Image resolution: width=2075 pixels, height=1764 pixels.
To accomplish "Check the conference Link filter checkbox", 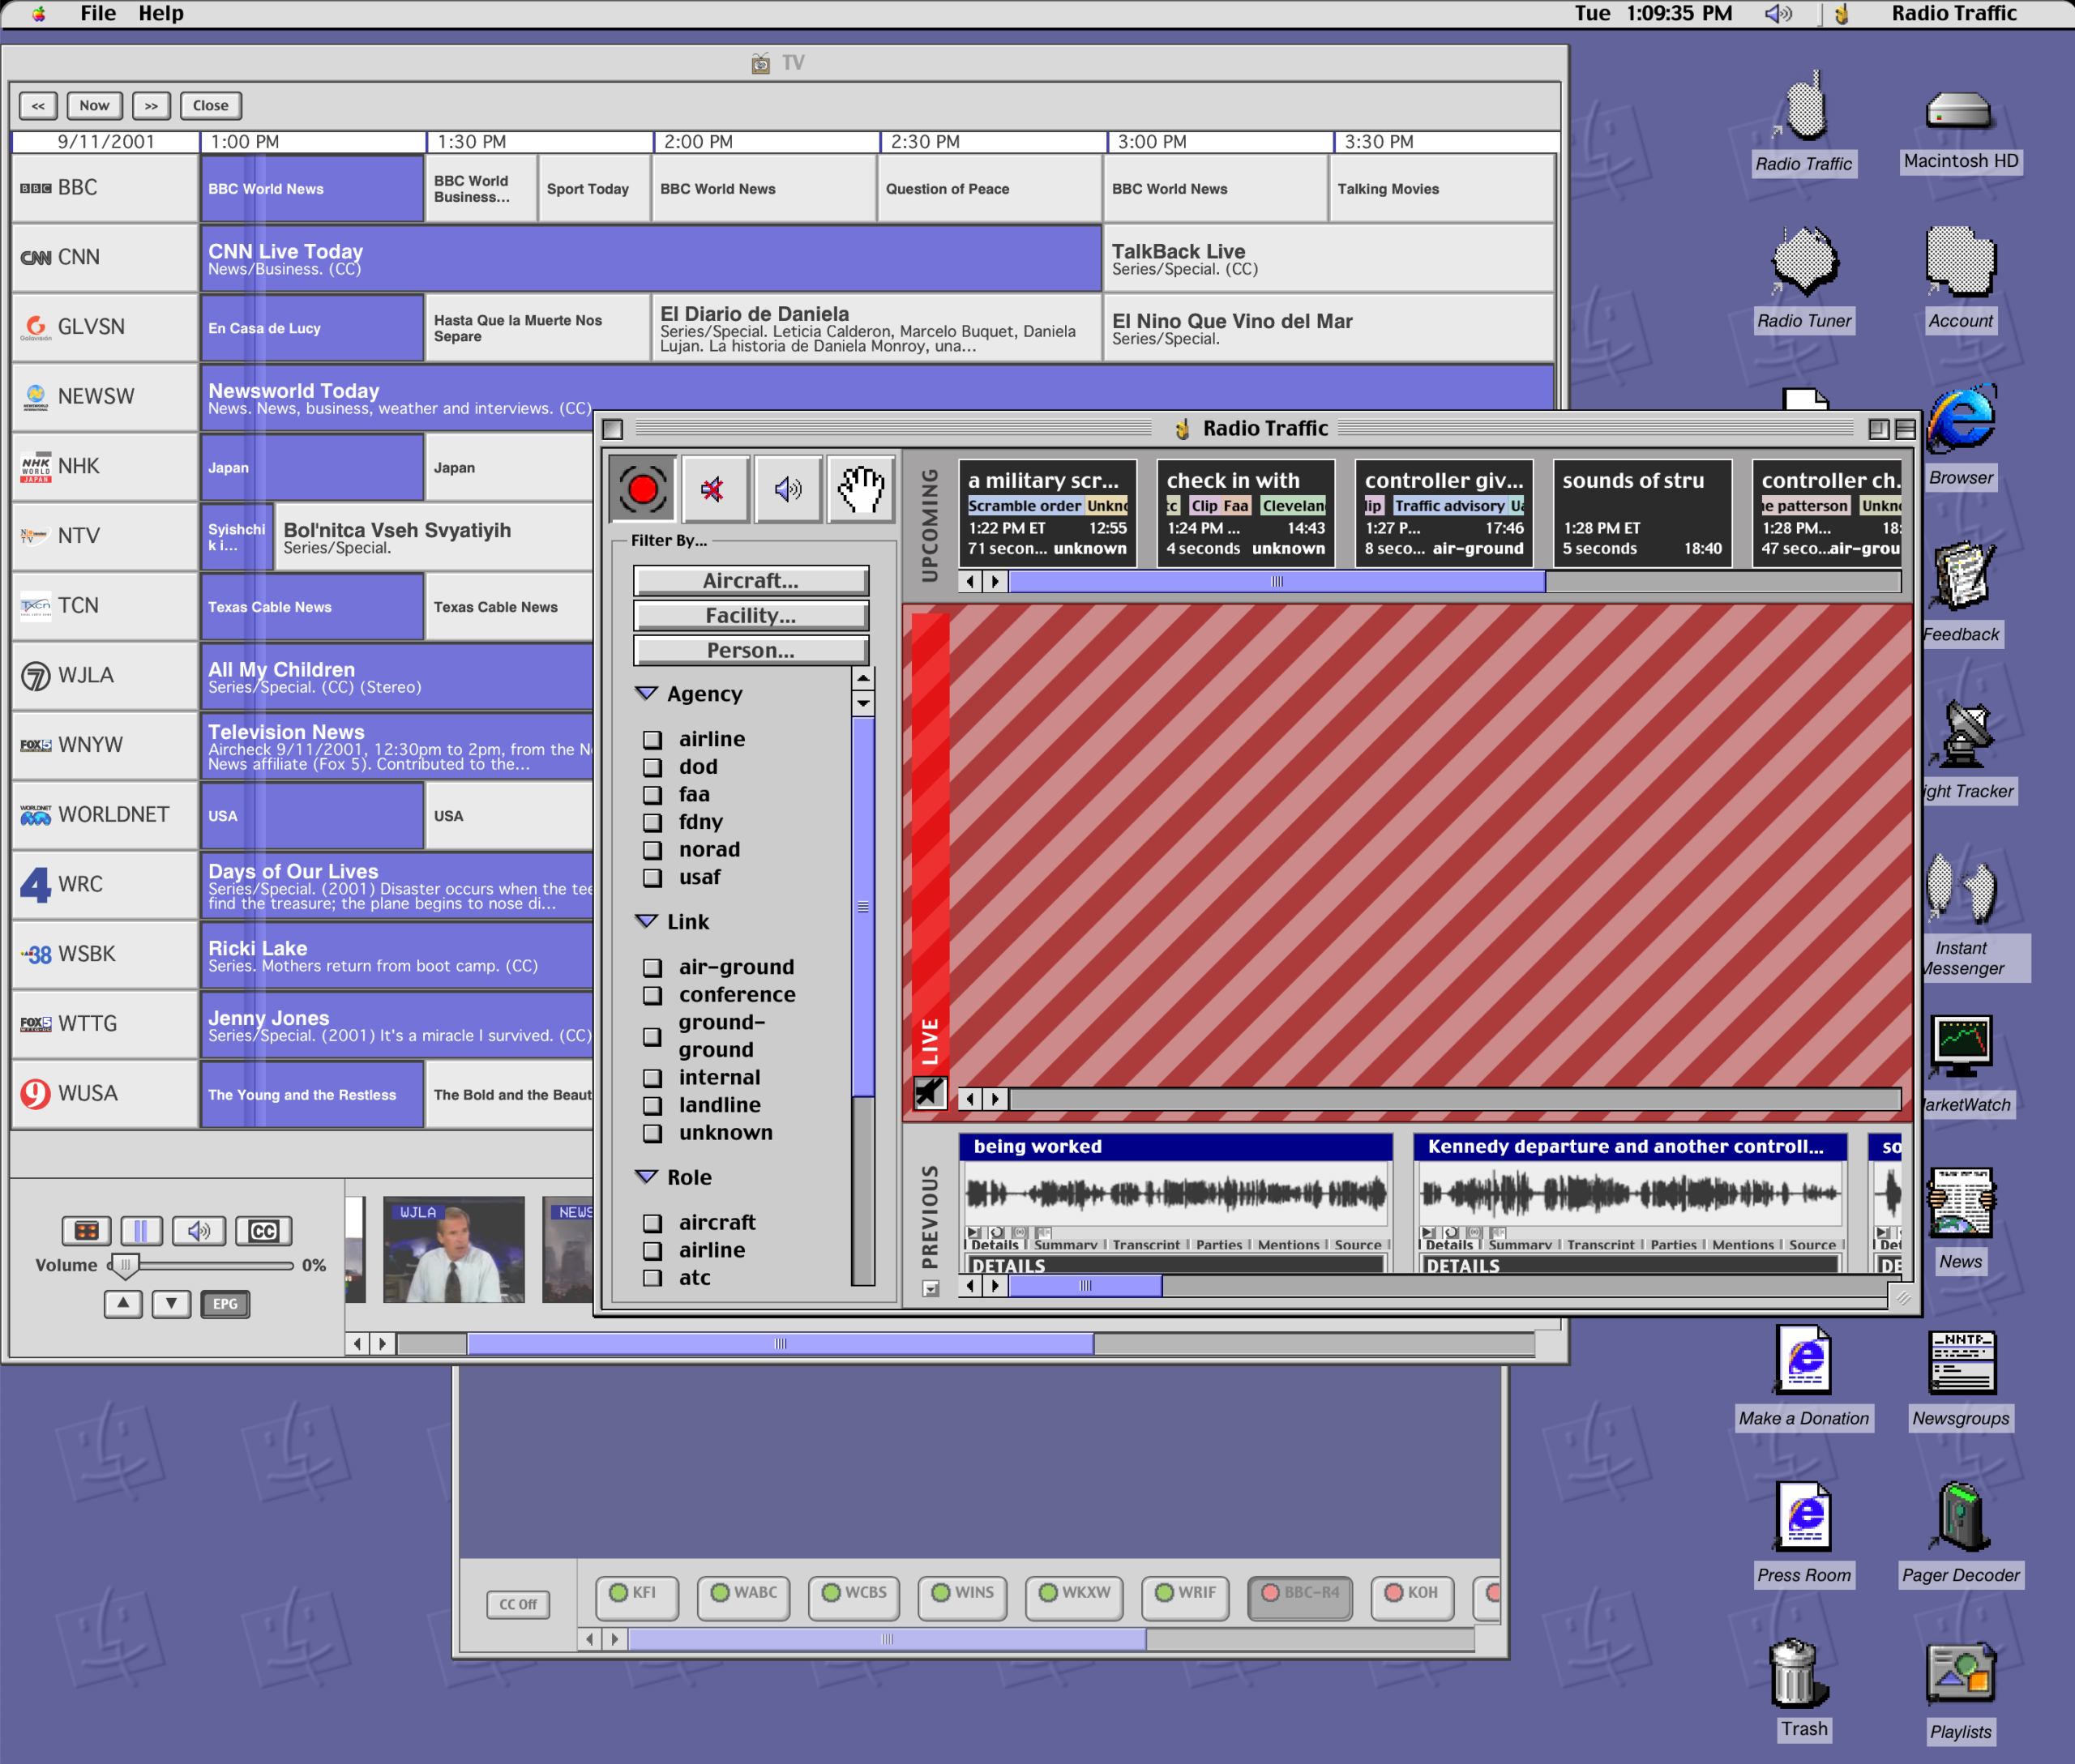I will click(652, 995).
